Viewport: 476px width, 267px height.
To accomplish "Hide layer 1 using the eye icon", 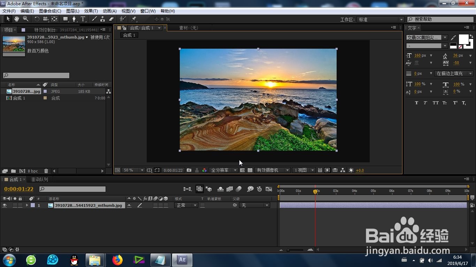I will click(x=5, y=205).
